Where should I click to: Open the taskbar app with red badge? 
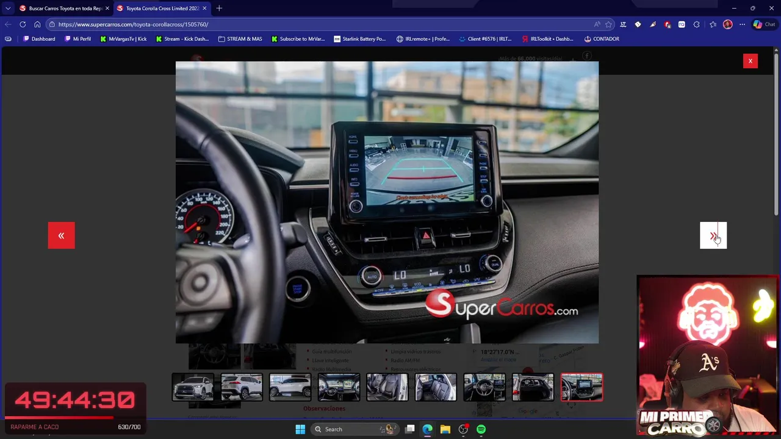click(x=463, y=429)
